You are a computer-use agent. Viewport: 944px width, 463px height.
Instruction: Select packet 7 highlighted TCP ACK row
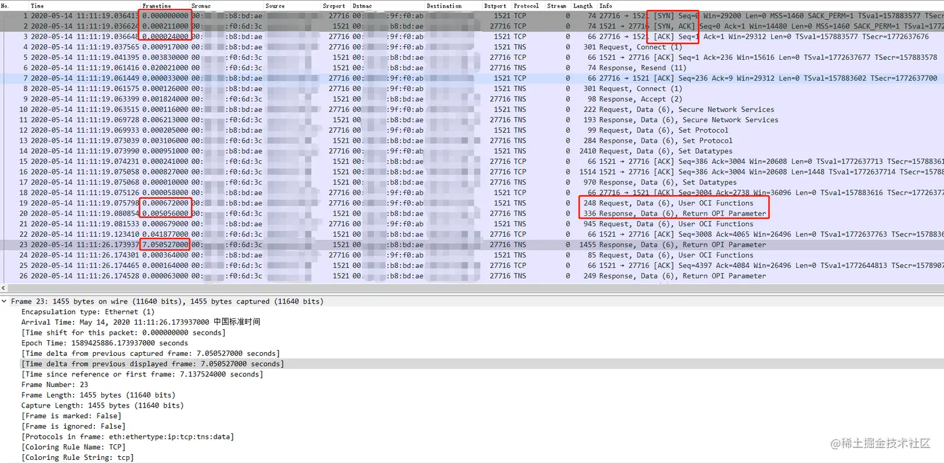tap(472, 78)
